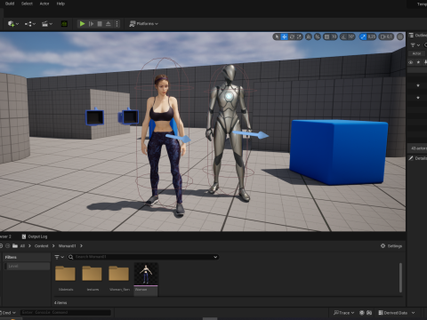The height and width of the screenshot is (320, 427).
Task: Click the Eject button in play controls
Action: click(x=109, y=24)
